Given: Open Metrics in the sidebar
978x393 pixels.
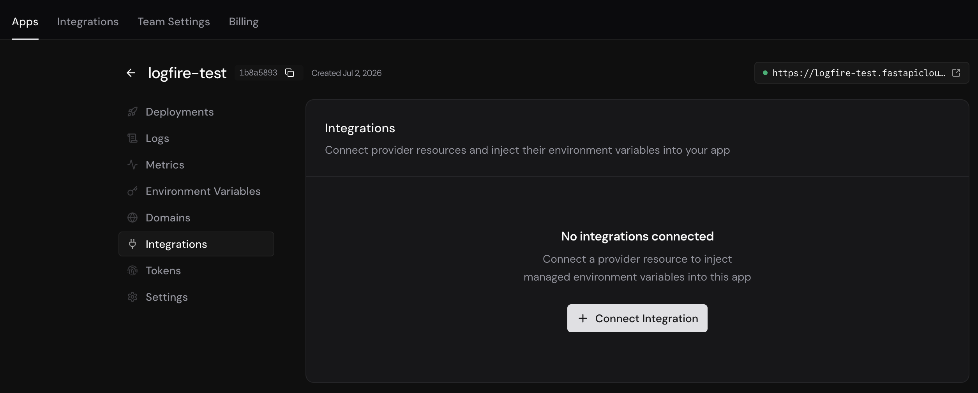Looking at the screenshot, I should [x=196, y=165].
